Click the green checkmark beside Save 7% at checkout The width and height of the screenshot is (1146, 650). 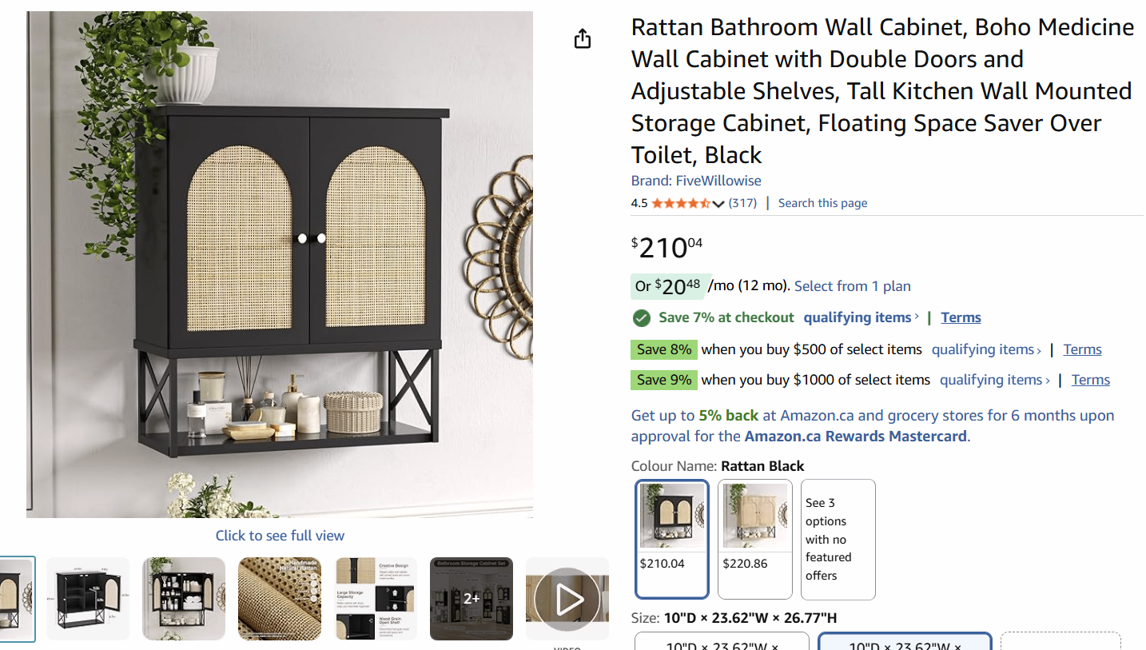coord(641,318)
